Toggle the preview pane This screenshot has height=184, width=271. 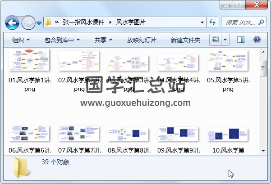click(x=240, y=40)
